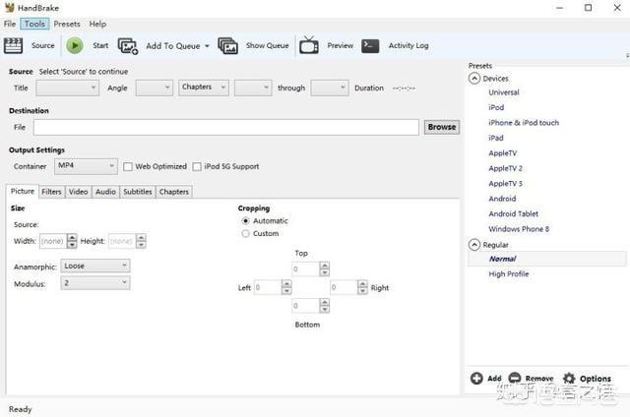Viewport: 630px width, 417px height.
Task: Click the Start label in toolbar
Action: coord(100,46)
